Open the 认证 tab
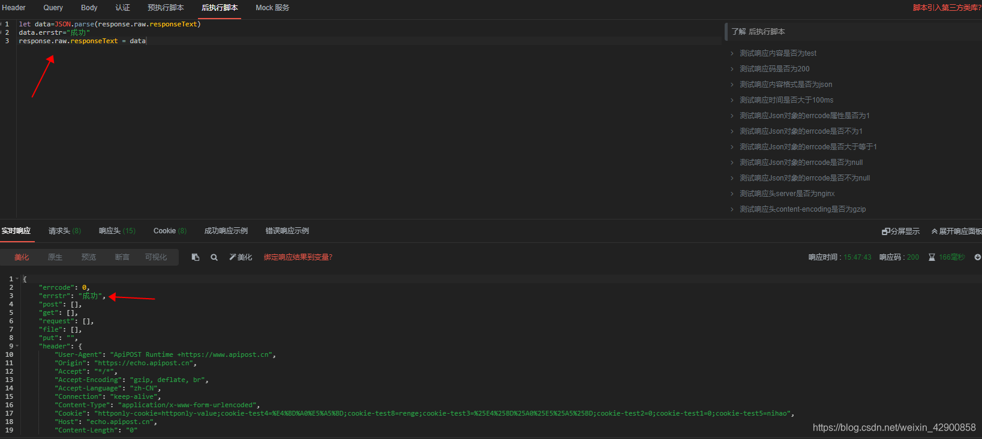982x439 pixels. [x=122, y=8]
